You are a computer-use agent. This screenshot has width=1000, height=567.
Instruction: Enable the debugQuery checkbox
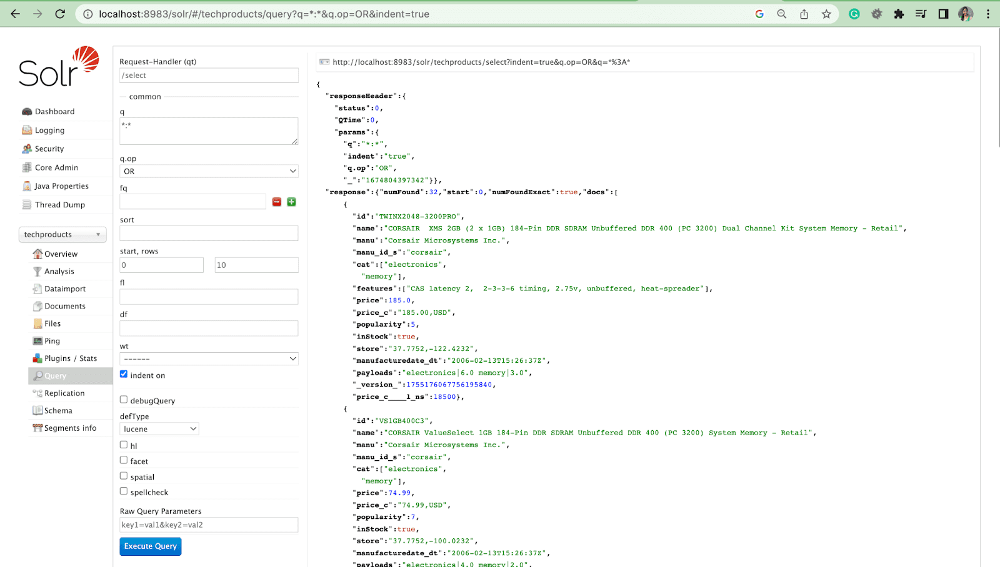[x=124, y=400]
